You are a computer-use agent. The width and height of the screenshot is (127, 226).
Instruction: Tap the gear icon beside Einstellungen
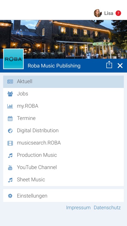coord(10,196)
